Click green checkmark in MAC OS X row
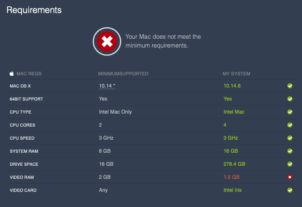The width and height of the screenshot is (302, 207). pos(289,86)
